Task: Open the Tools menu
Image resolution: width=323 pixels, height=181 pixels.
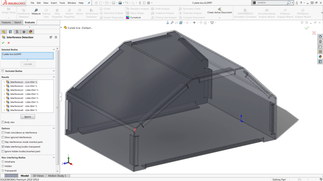Action: coord(62,3)
